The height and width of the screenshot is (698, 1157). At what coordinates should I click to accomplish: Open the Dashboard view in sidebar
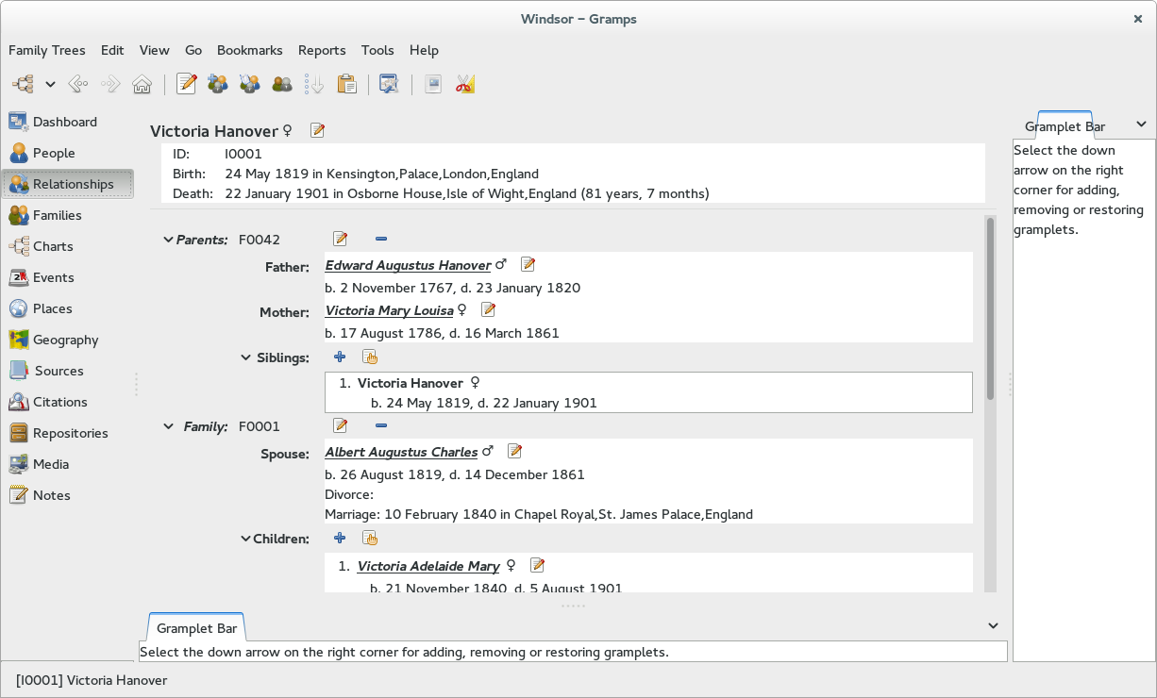(x=68, y=122)
